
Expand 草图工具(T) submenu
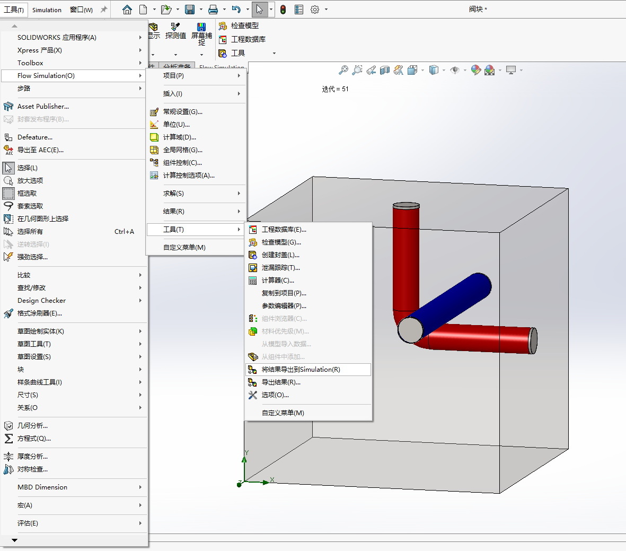[x=74, y=344]
